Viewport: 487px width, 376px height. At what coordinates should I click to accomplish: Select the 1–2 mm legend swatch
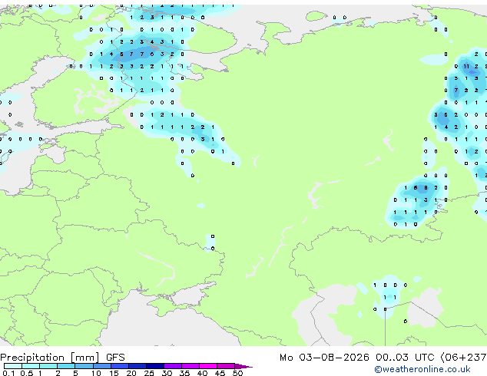pos(48,366)
